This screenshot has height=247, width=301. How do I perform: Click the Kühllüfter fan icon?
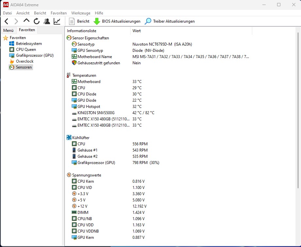point(69,138)
